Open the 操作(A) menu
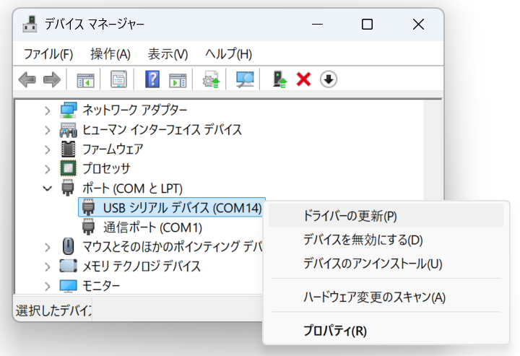Viewport: 520px width, 356px height. (x=110, y=53)
